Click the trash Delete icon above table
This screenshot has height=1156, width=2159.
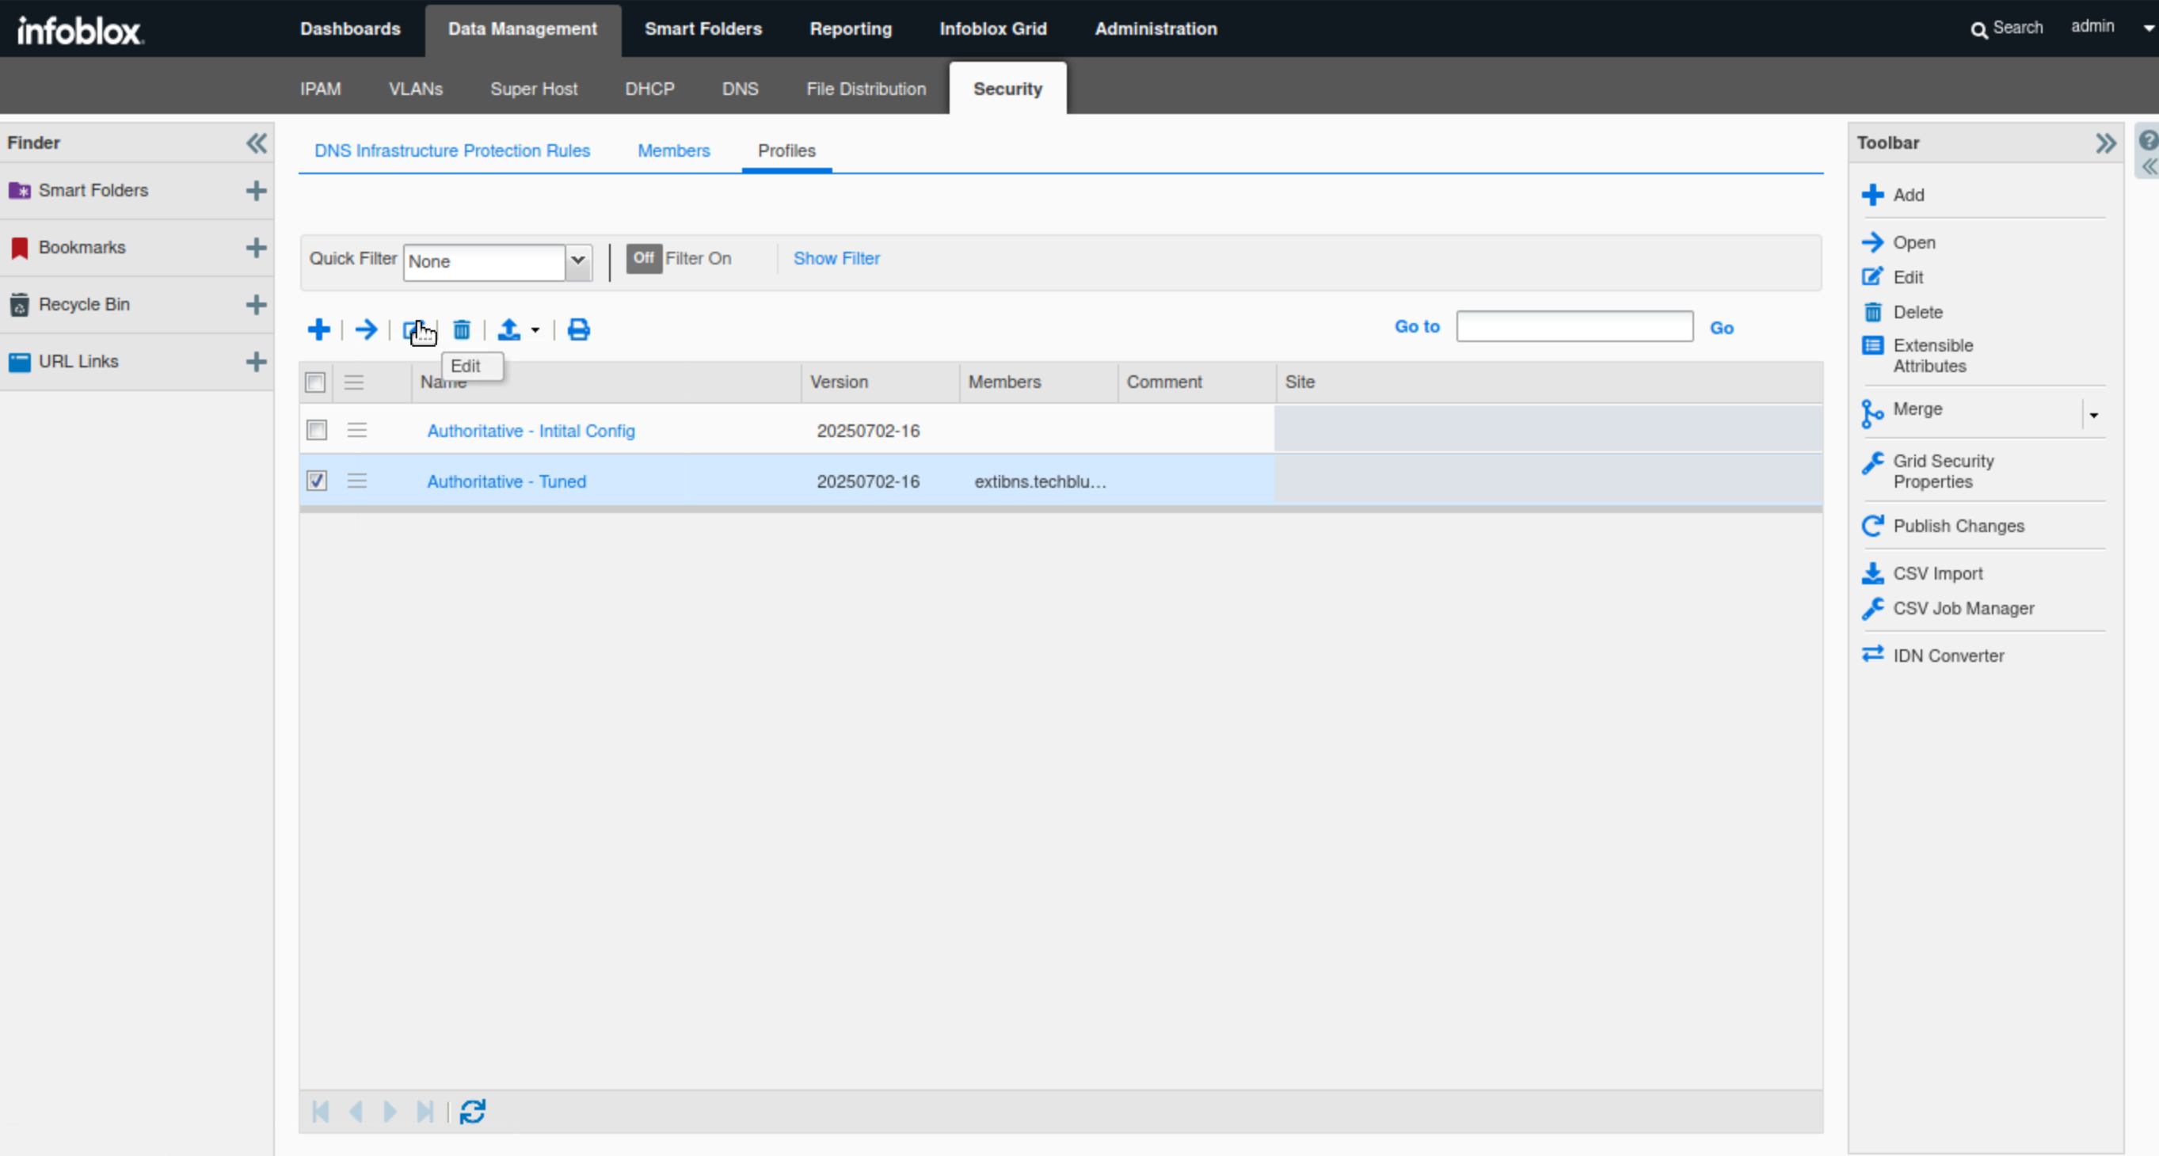tap(462, 330)
